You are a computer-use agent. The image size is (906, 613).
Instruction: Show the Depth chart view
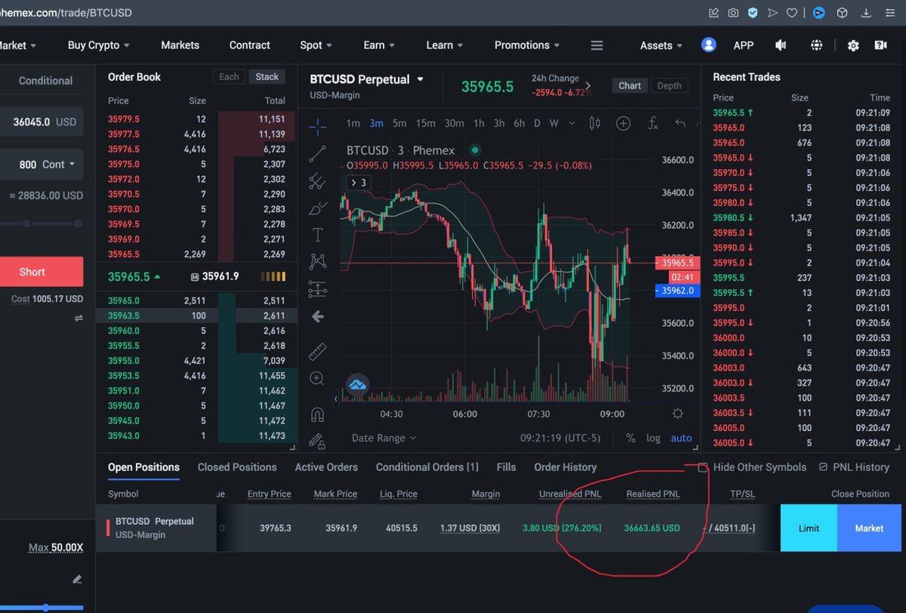(669, 85)
